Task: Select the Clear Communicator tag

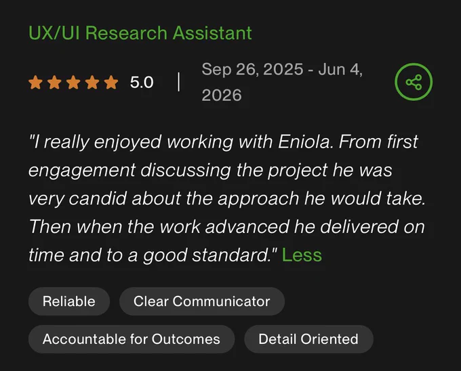Action: click(202, 301)
